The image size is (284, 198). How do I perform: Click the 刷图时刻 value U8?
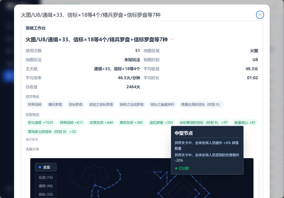pyautogui.click(x=255, y=60)
